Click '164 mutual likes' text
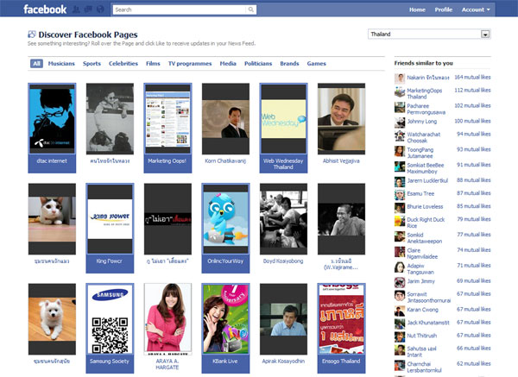The image size is (518, 377). [x=472, y=77]
